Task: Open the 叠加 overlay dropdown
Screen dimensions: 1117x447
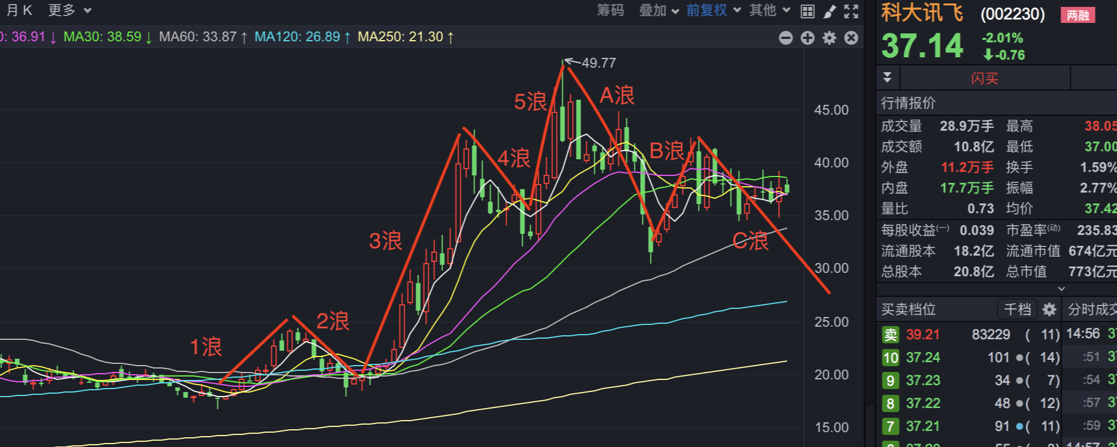Action: (659, 10)
